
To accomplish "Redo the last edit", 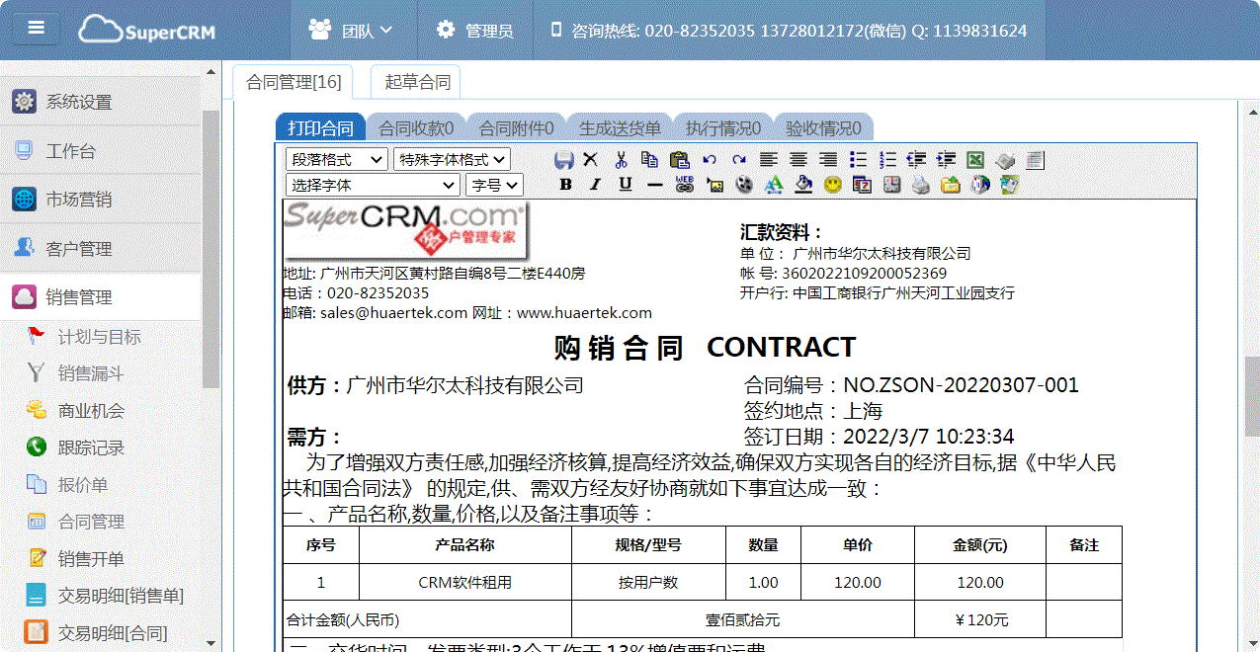I will (x=739, y=159).
